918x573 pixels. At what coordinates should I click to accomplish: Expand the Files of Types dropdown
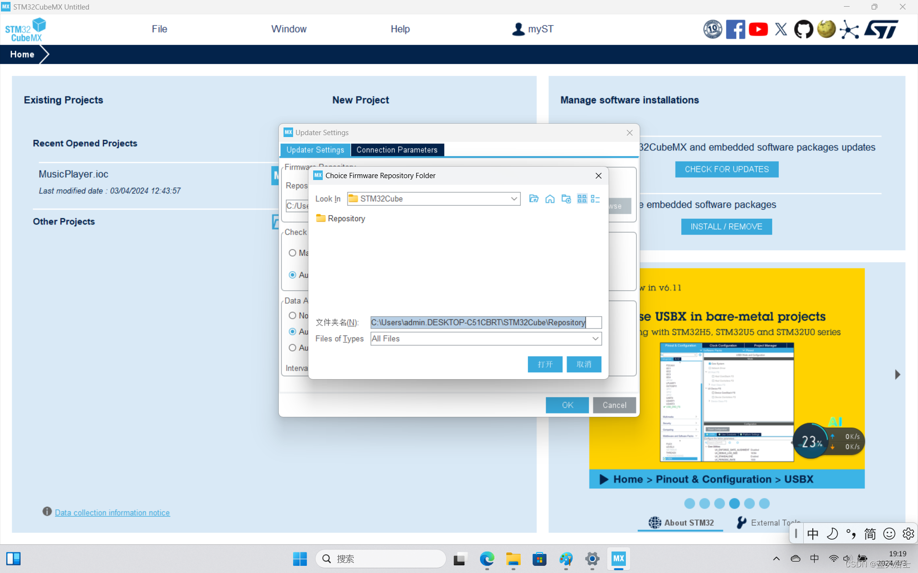[595, 339]
